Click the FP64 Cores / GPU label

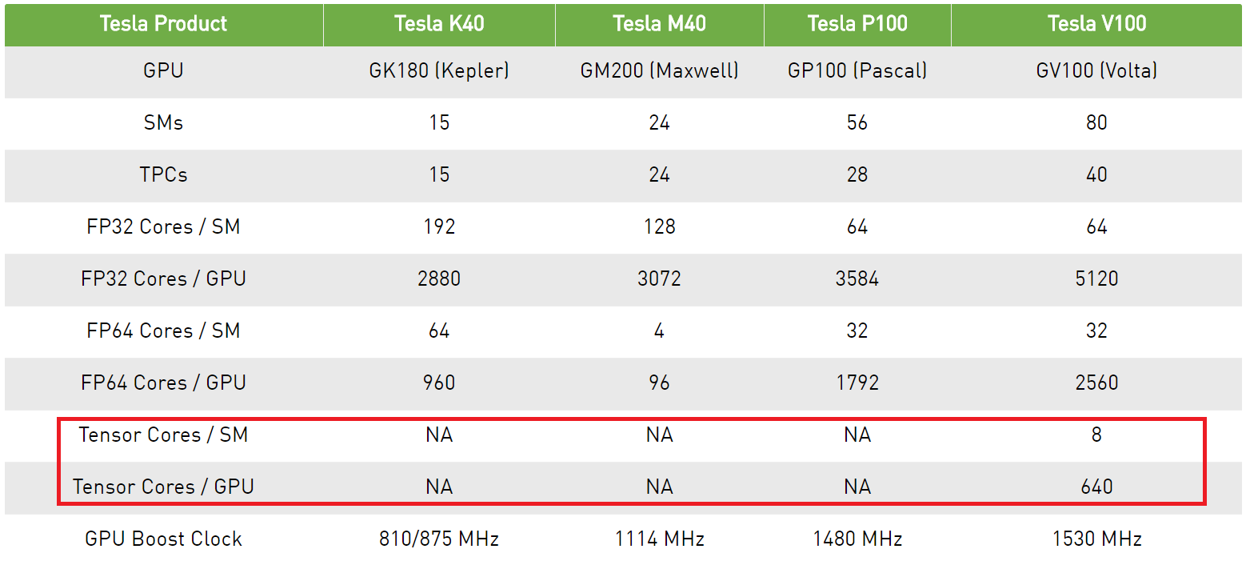click(x=164, y=383)
